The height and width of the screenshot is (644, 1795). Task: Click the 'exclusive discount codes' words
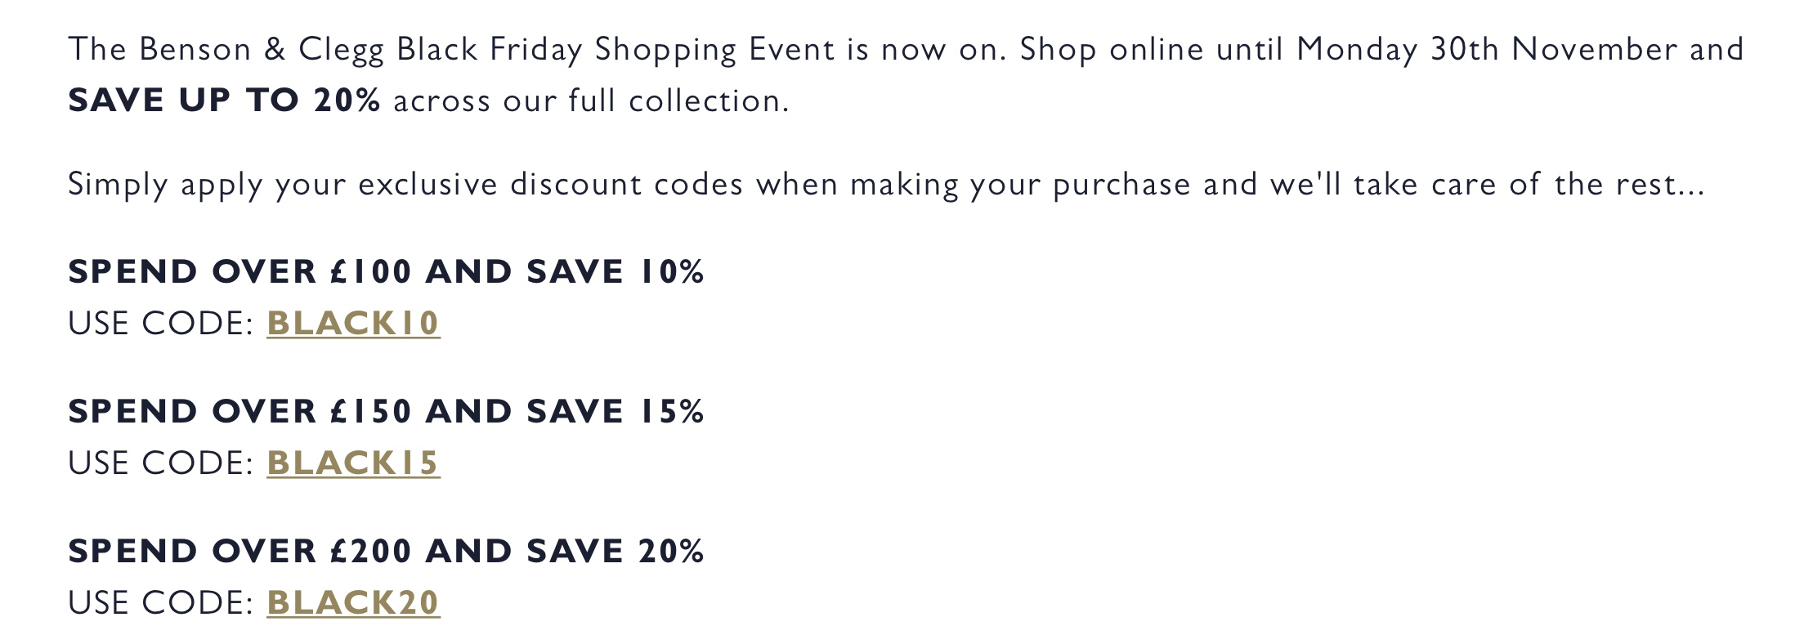(551, 185)
